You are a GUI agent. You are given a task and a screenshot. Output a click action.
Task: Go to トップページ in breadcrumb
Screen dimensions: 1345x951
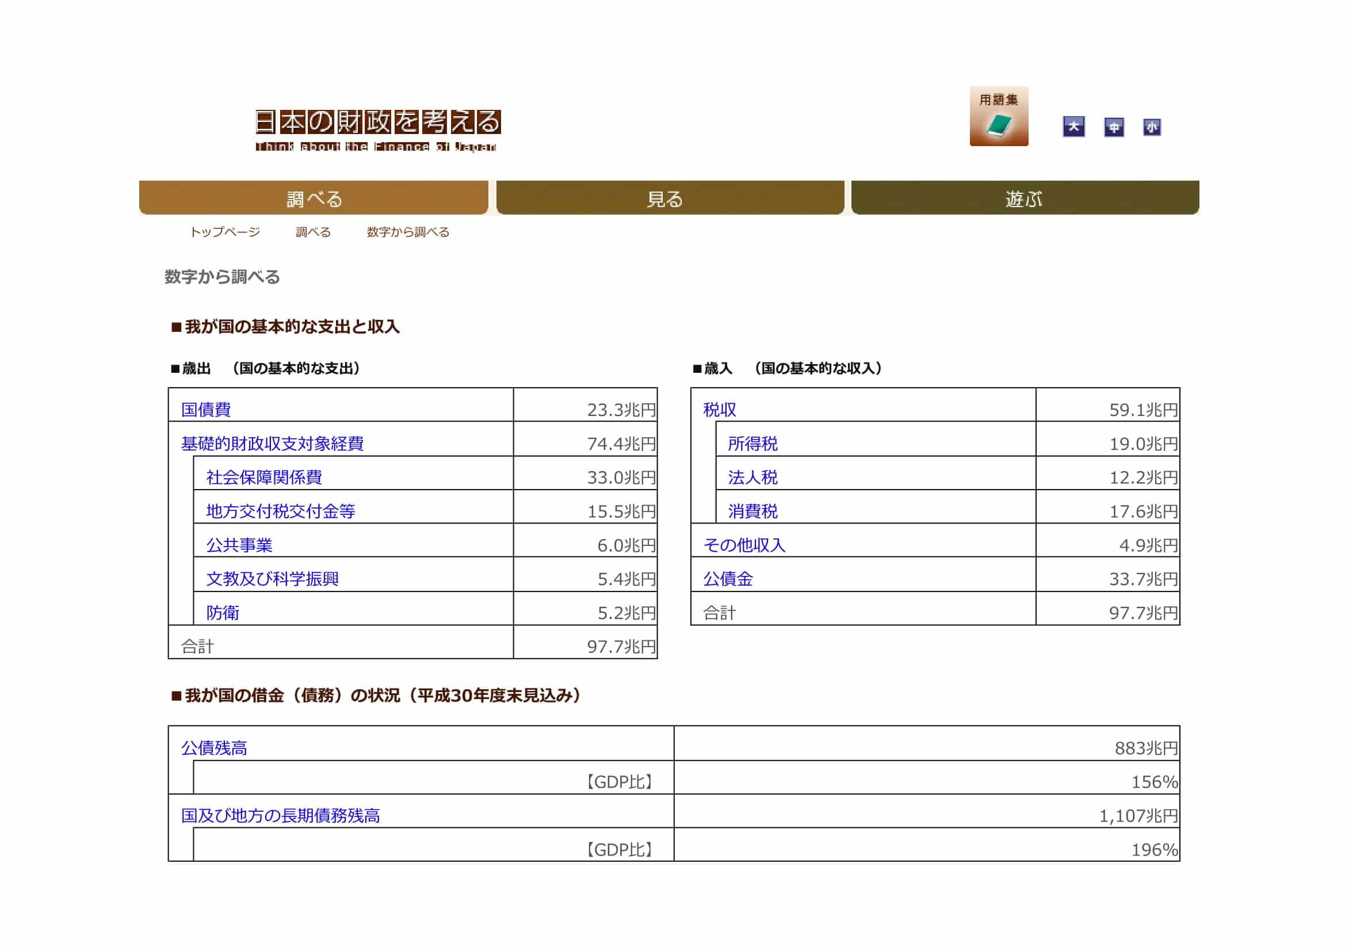tap(225, 232)
